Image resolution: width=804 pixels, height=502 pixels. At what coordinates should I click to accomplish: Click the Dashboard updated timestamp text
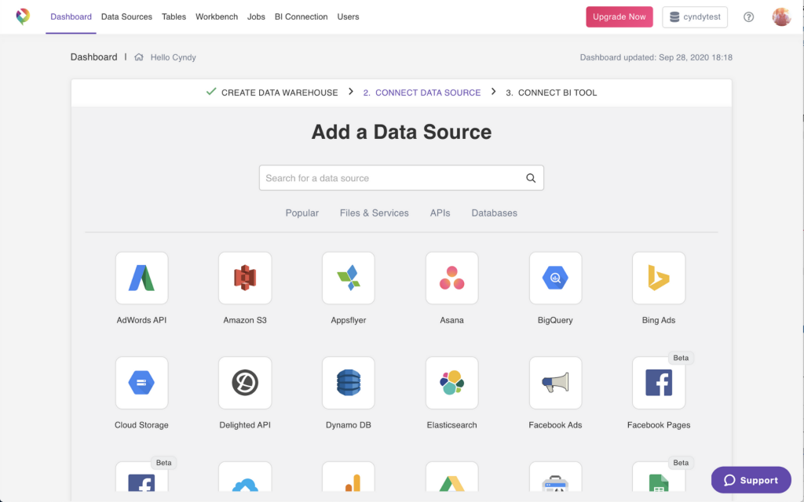(x=656, y=57)
